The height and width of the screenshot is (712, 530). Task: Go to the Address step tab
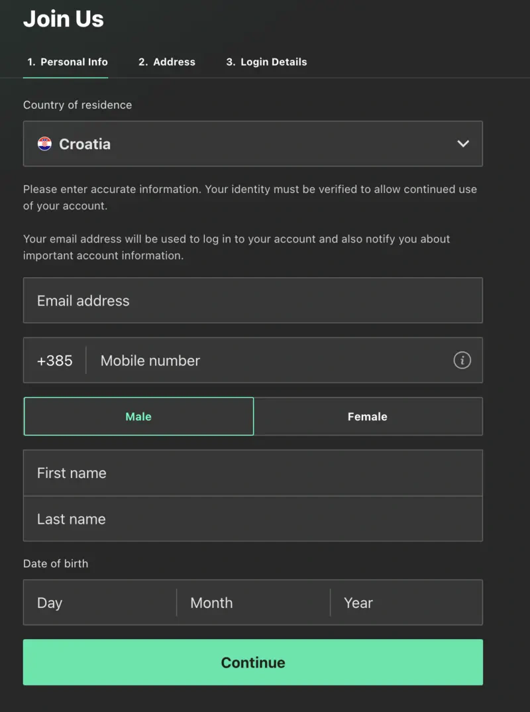click(167, 62)
